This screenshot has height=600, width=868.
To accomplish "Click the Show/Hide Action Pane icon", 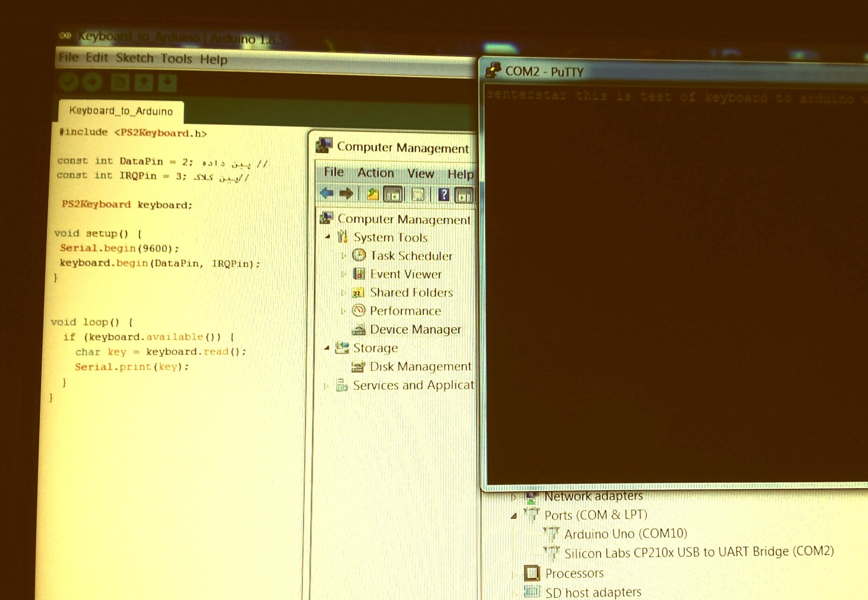I will (x=464, y=195).
